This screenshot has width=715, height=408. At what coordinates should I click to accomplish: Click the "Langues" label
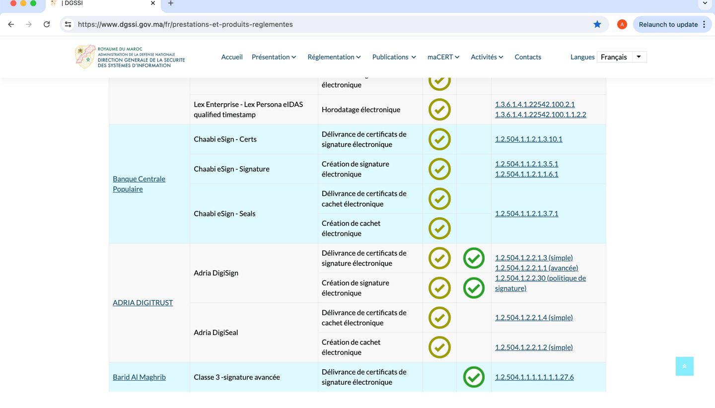[582, 57]
